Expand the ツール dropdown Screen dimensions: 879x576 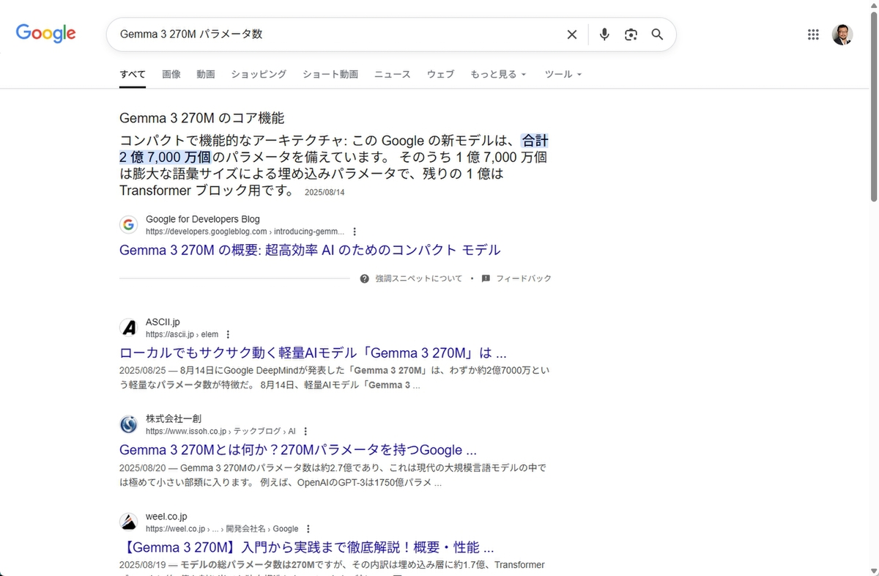click(563, 74)
